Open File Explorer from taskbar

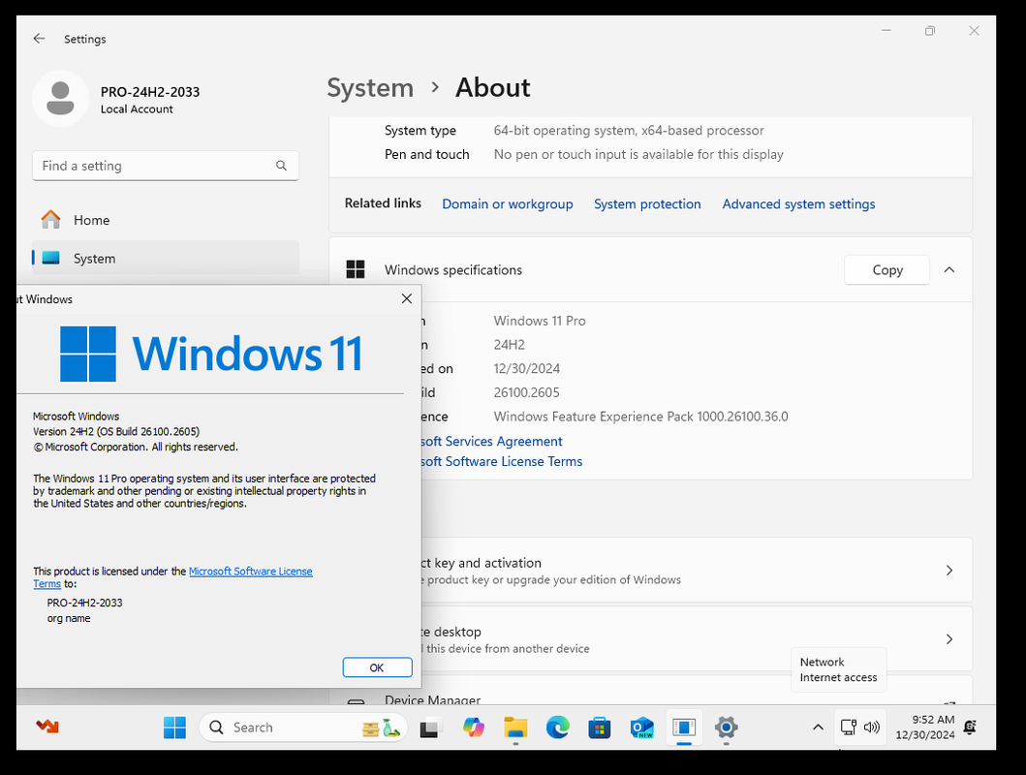[515, 728]
